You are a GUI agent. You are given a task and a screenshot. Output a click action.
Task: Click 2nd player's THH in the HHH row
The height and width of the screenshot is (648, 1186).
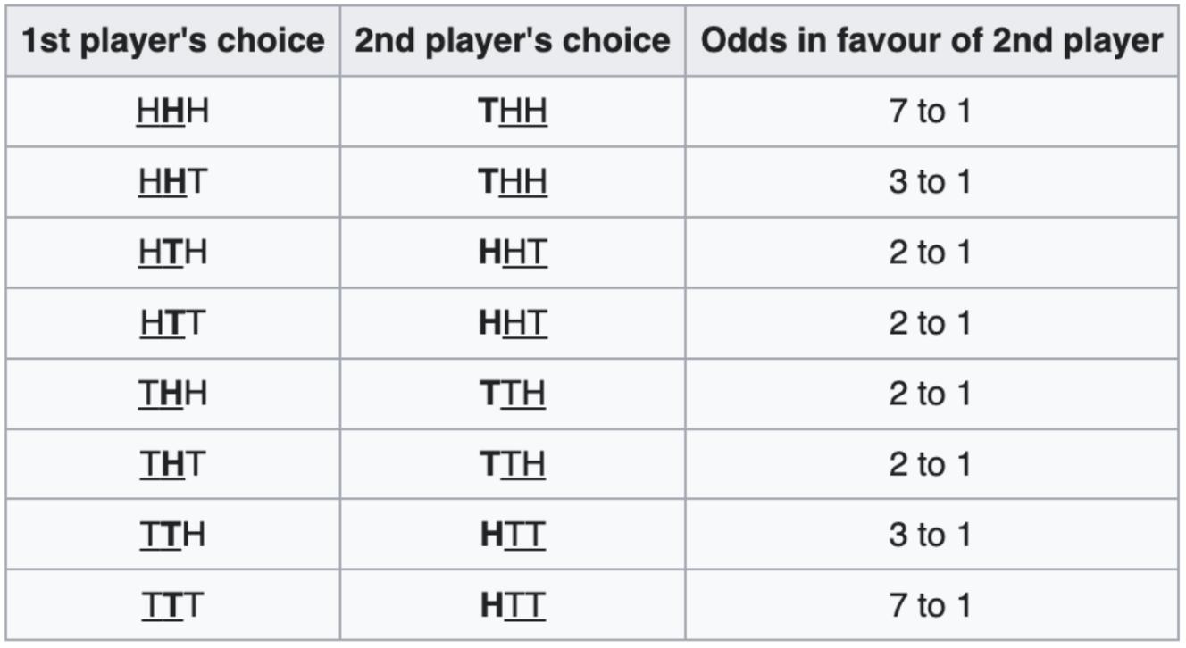click(513, 112)
